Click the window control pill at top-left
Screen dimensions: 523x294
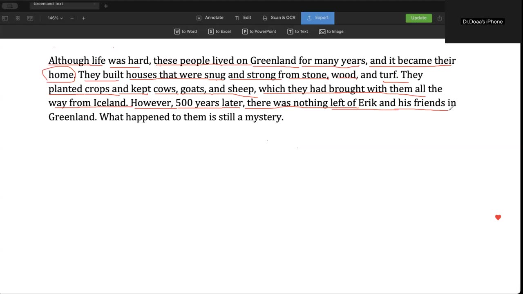point(10,6)
